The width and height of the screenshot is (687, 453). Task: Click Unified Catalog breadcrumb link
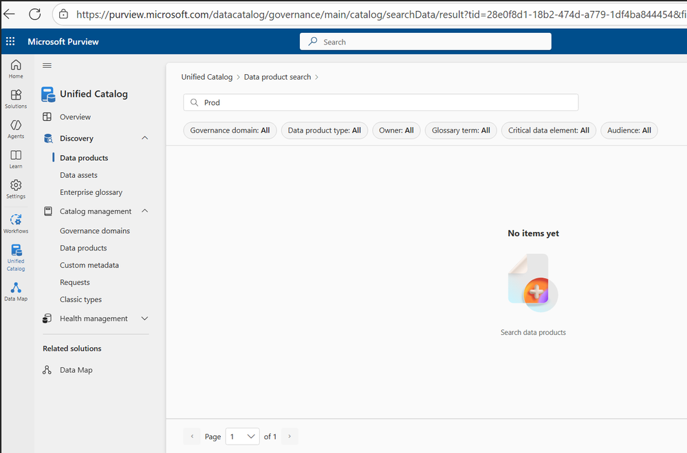(x=207, y=77)
